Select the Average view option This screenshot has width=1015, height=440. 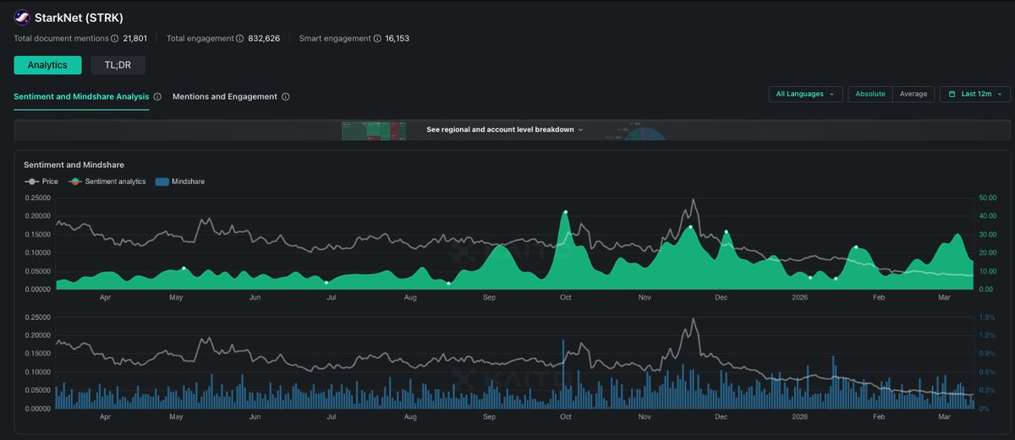913,95
